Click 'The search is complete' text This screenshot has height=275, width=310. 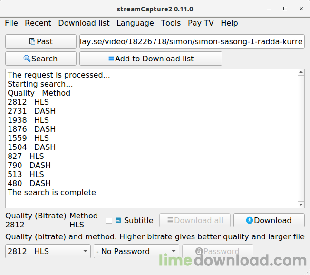(x=52, y=193)
